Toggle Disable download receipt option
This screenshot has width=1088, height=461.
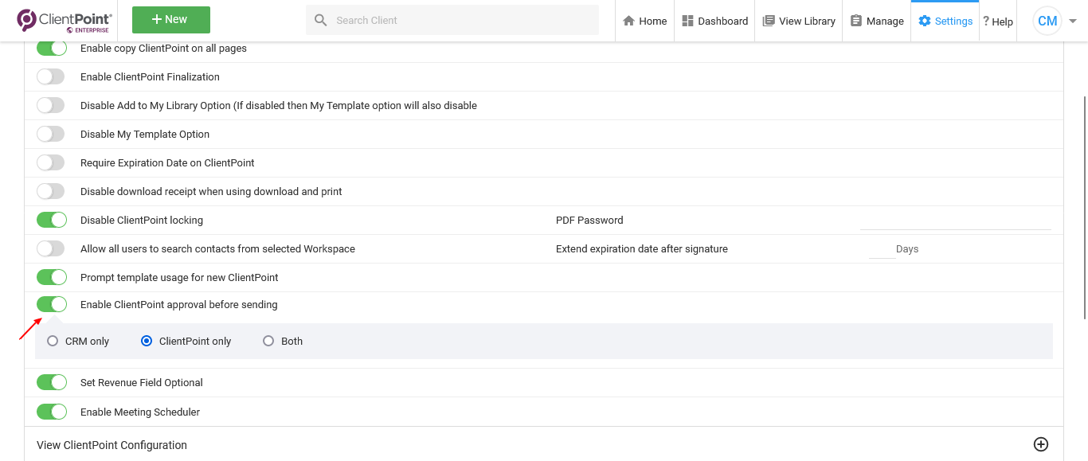pos(52,192)
